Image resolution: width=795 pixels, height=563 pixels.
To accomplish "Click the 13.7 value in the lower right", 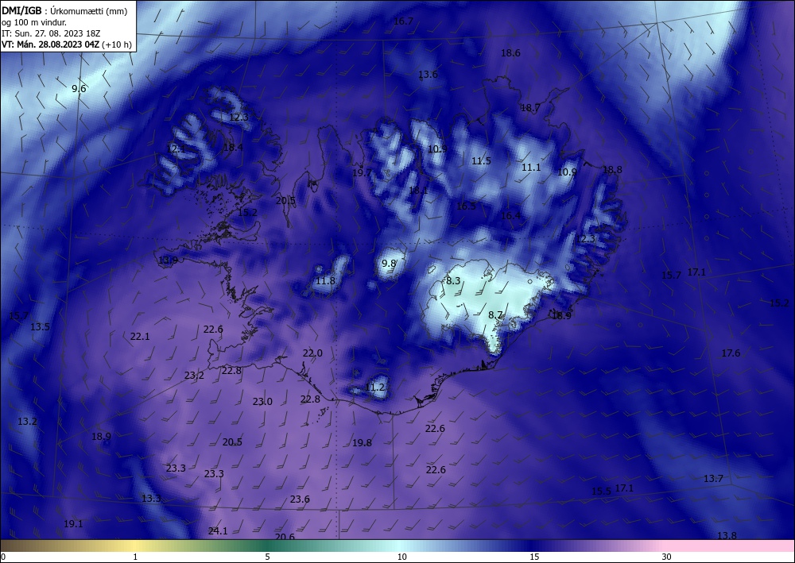I will pos(713,479).
